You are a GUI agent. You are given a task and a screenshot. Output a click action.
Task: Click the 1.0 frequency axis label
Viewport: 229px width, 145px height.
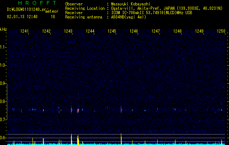3,65
